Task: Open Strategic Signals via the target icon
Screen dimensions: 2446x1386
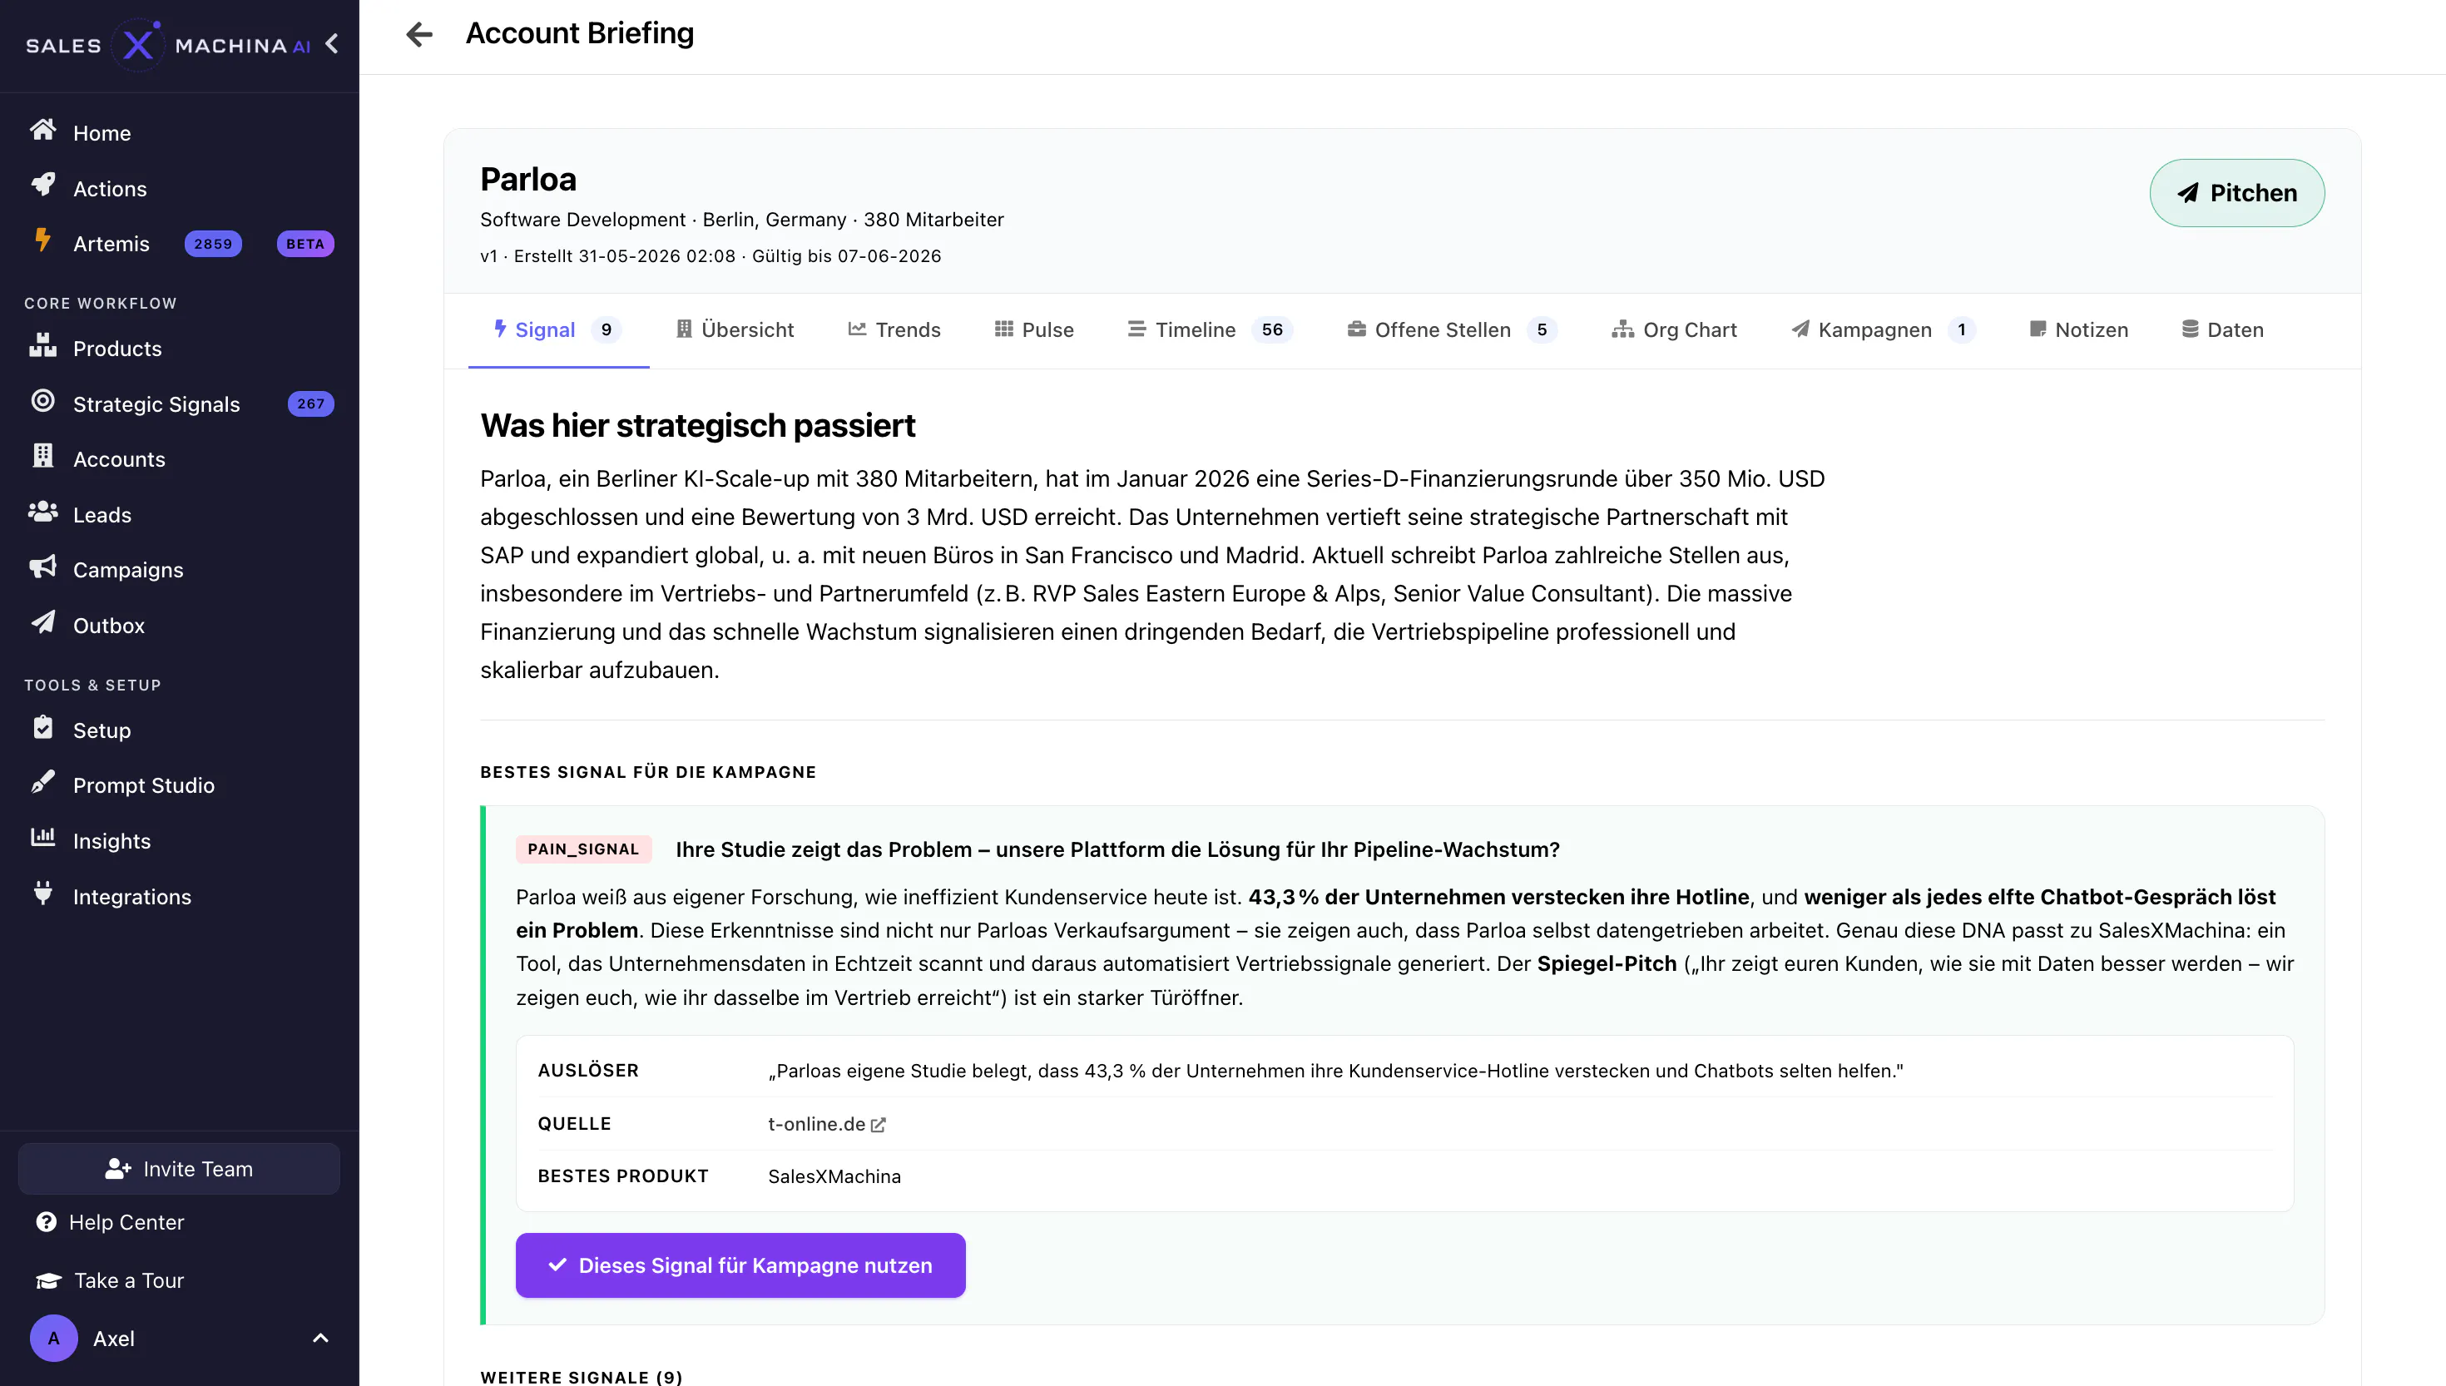Action: pos(42,401)
